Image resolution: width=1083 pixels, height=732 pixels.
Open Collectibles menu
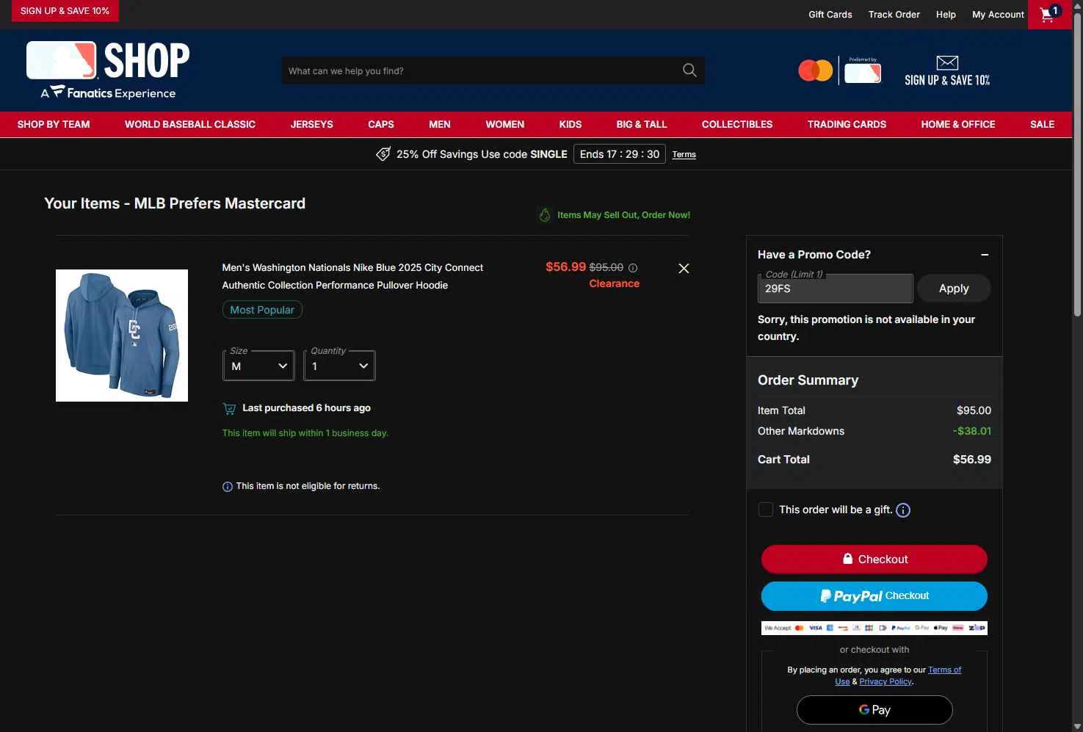(737, 125)
